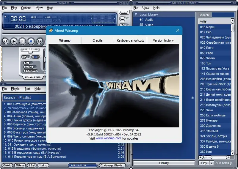Click the Misc button in playlist editor
The image size is (238, 169).
[43, 165]
